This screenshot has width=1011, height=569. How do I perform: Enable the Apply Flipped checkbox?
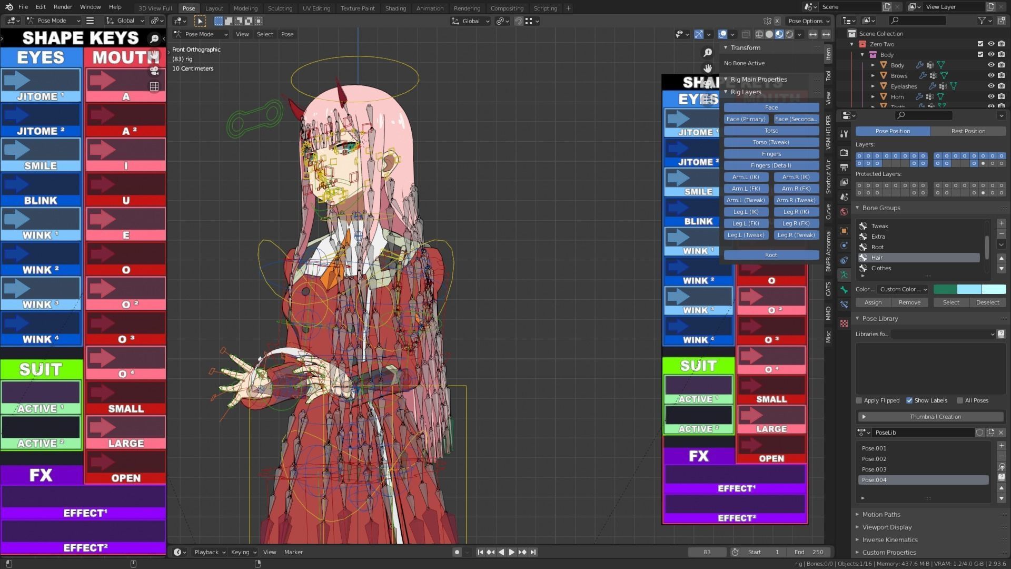click(x=859, y=400)
